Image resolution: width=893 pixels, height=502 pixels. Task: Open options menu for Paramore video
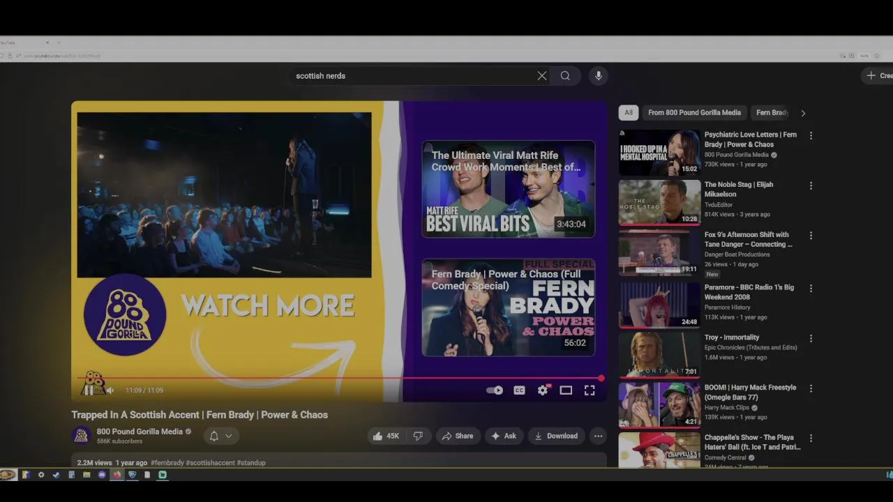pyautogui.click(x=811, y=288)
